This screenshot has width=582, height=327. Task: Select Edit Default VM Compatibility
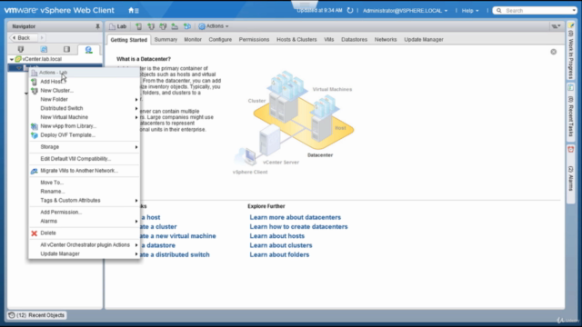tap(75, 159)
